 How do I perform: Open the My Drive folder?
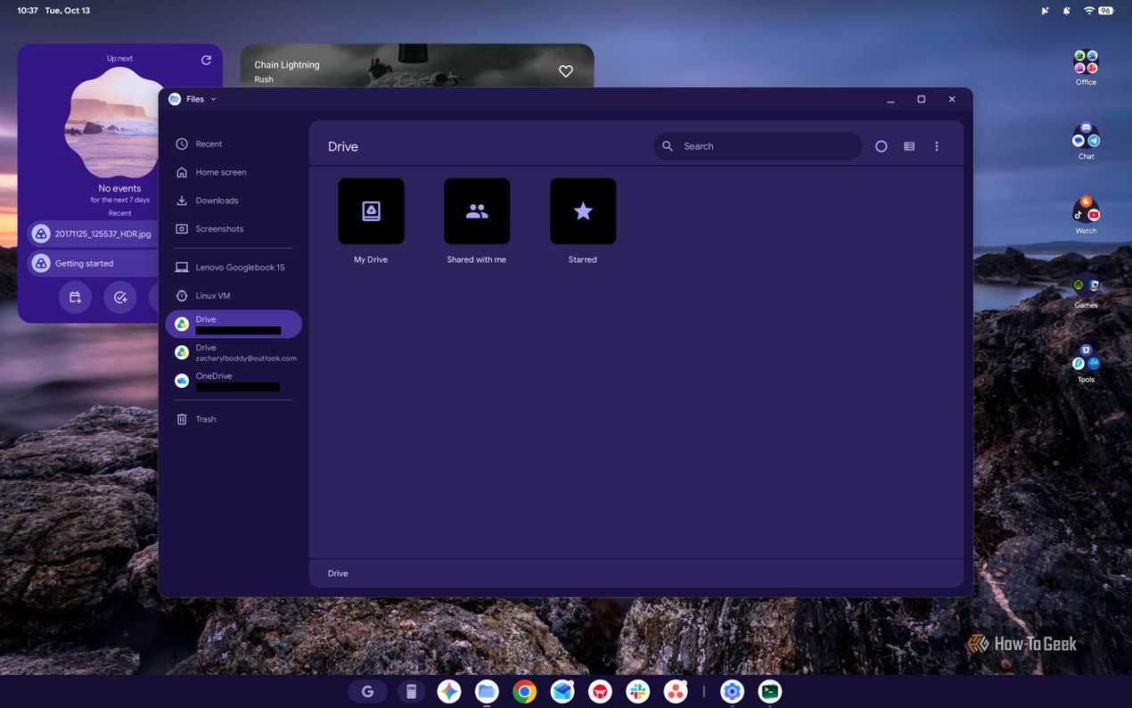(x=371, y=221)
